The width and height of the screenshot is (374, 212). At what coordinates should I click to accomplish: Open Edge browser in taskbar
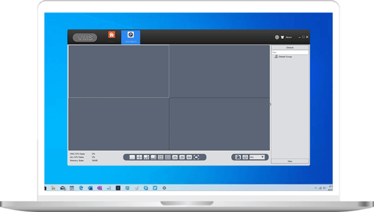[x=81, y=188]
